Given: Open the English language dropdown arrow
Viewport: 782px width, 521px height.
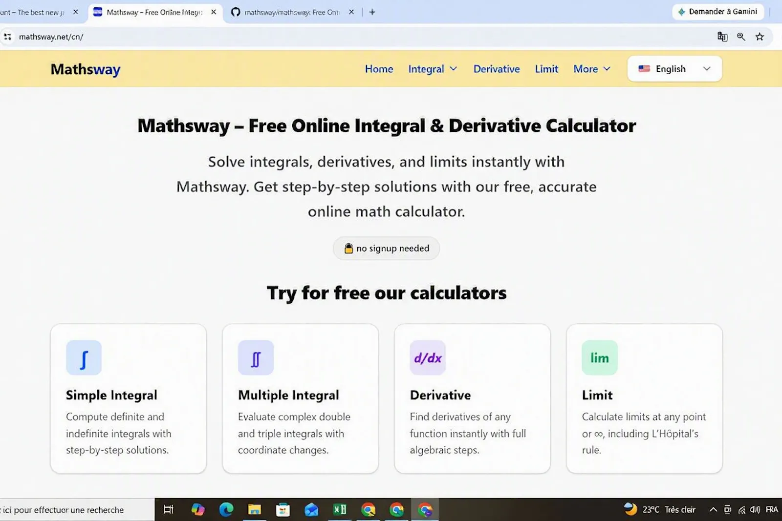Looking at the screenshot, I should [x=706, y=69].
